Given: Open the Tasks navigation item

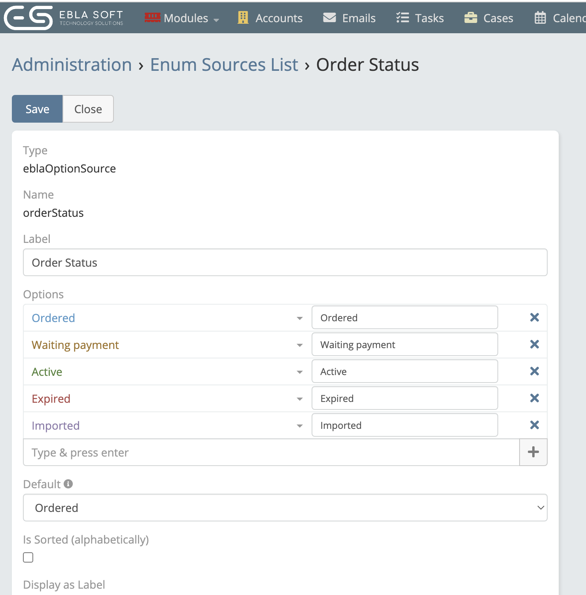Looking at the screenshot, I should coord(420,18).
